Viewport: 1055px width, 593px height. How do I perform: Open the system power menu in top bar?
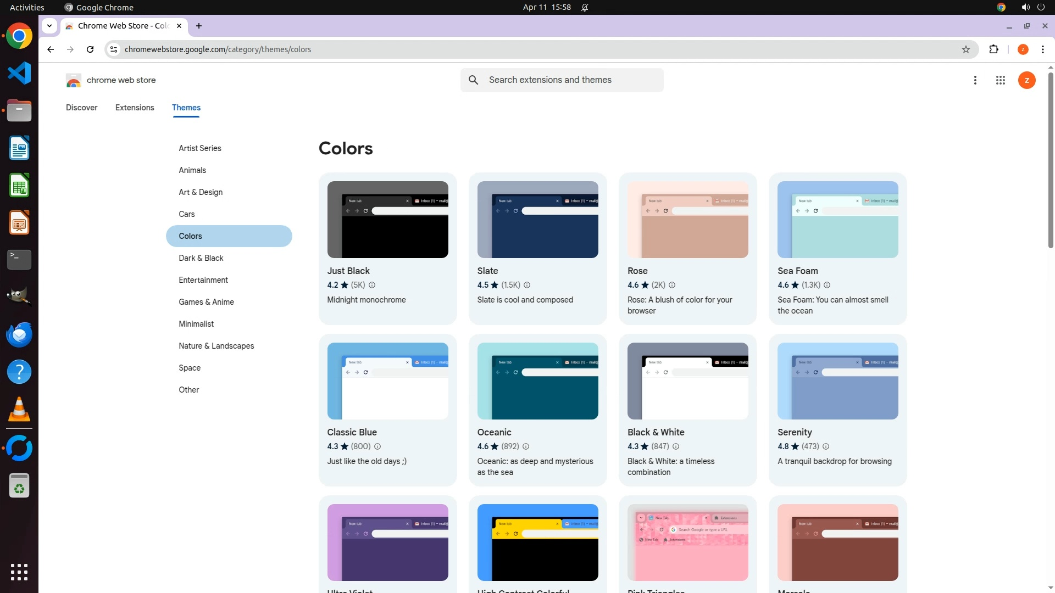(1041, 7)
